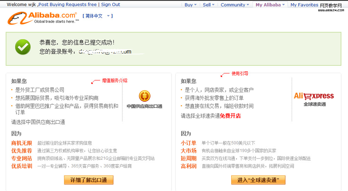The height and width of the screenshot is (191, 348).
Task: Open the My Favorites menu
Action: [304, 5]
